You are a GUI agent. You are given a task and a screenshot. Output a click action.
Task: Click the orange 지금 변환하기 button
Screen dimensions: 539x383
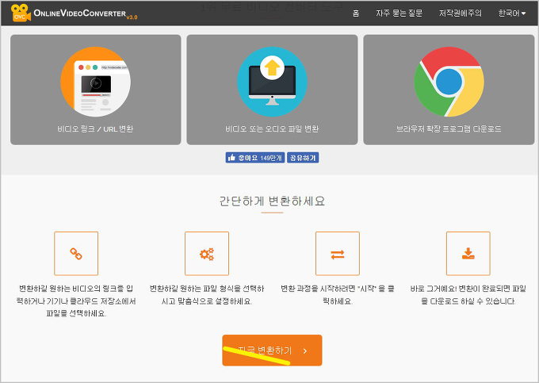click(x=271, y=350)
